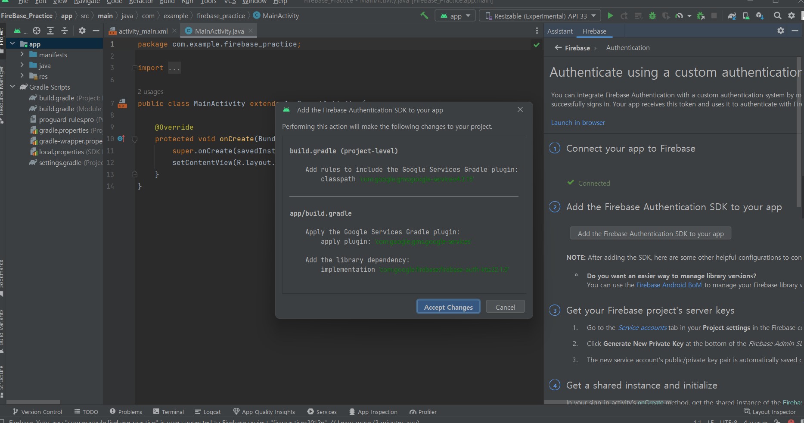This screenshot has height=423, width=804.
Task: Open Project panel options gear
Action: 82,31
